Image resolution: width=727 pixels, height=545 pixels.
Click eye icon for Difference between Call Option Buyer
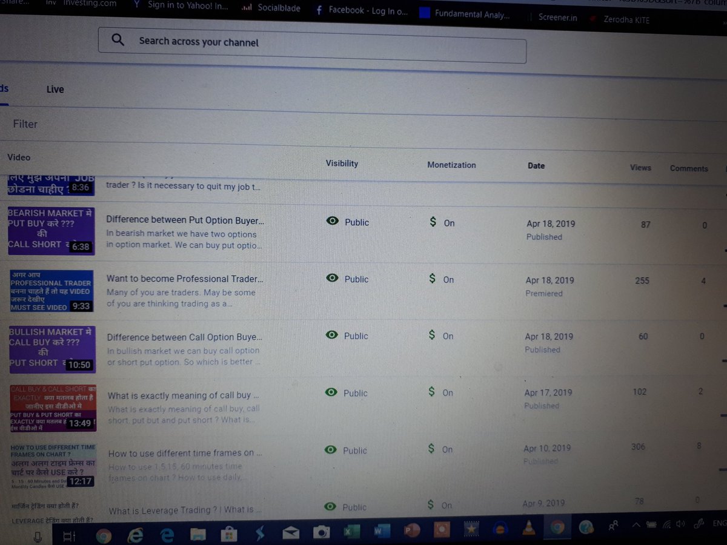point(331,334)
